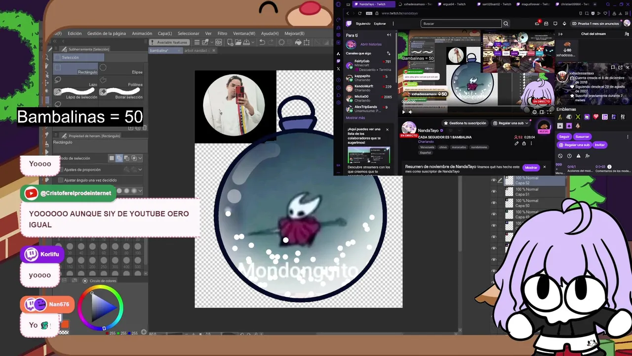The width and height of the screenshot is (632, 356).
Task: Click the Invitar button in user card
Action: [599, 145]
